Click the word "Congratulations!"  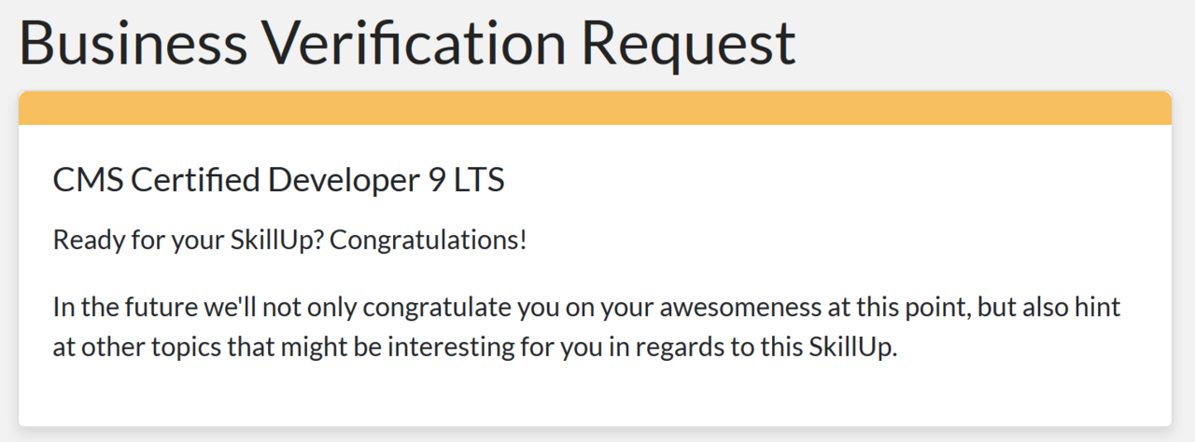[x=429, y=241]
